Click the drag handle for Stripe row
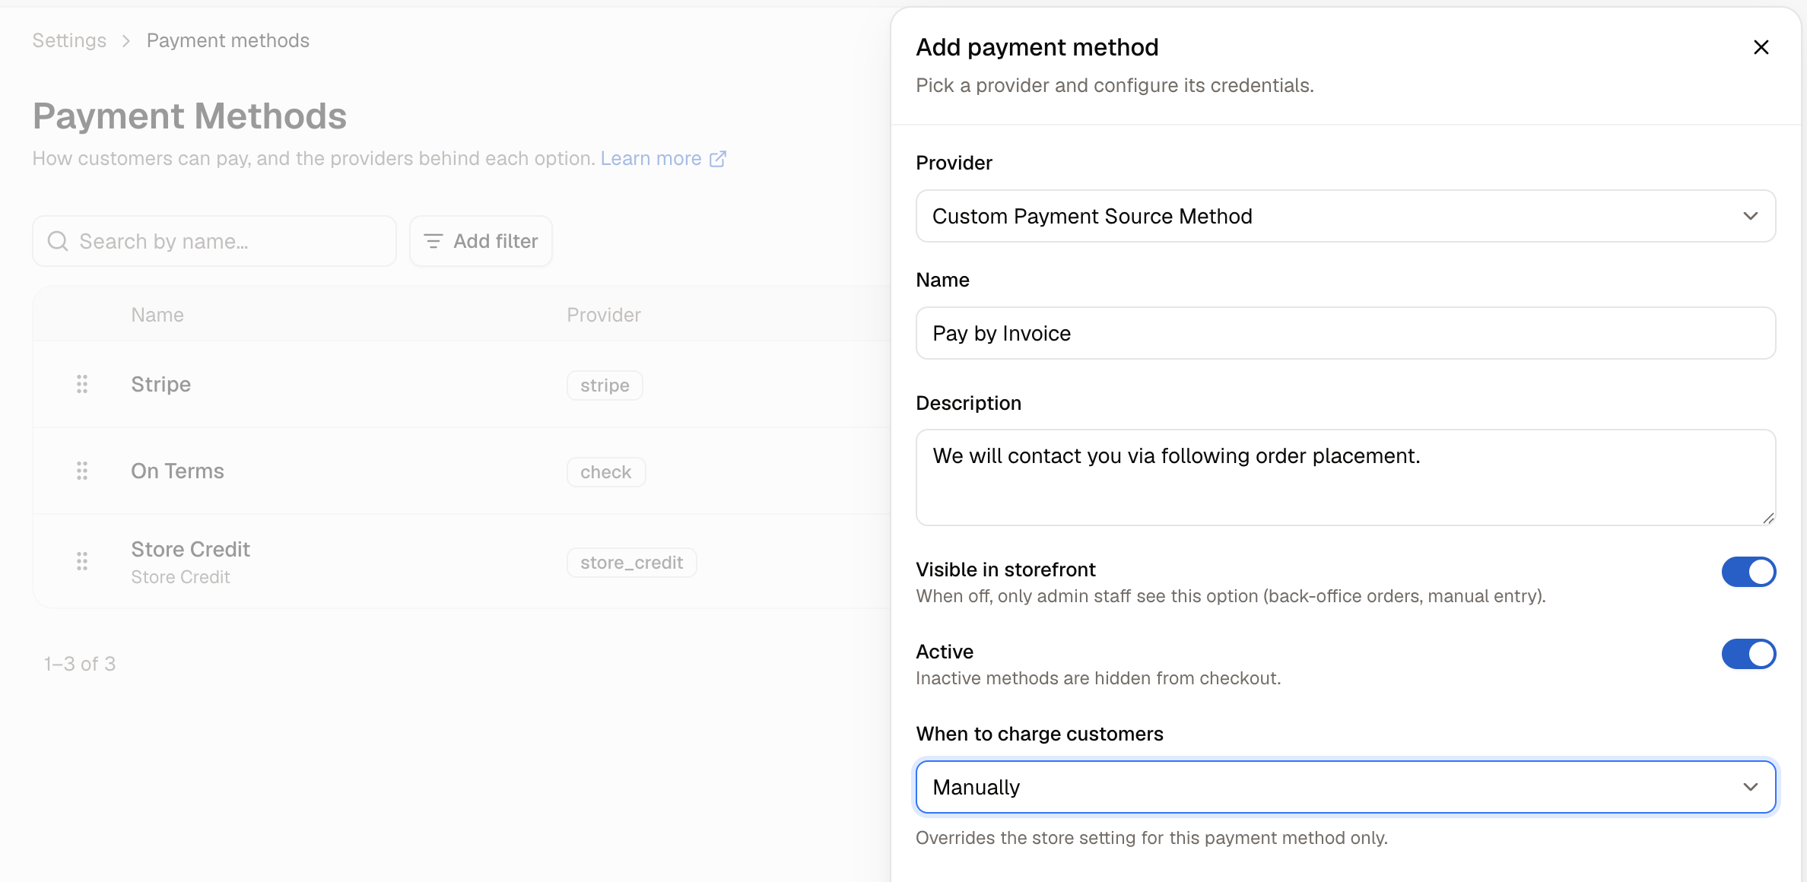This screenshot has height=882, width=1807. 82,384
